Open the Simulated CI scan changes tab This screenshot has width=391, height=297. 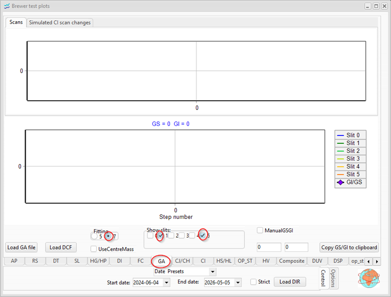tap(60, 23)
